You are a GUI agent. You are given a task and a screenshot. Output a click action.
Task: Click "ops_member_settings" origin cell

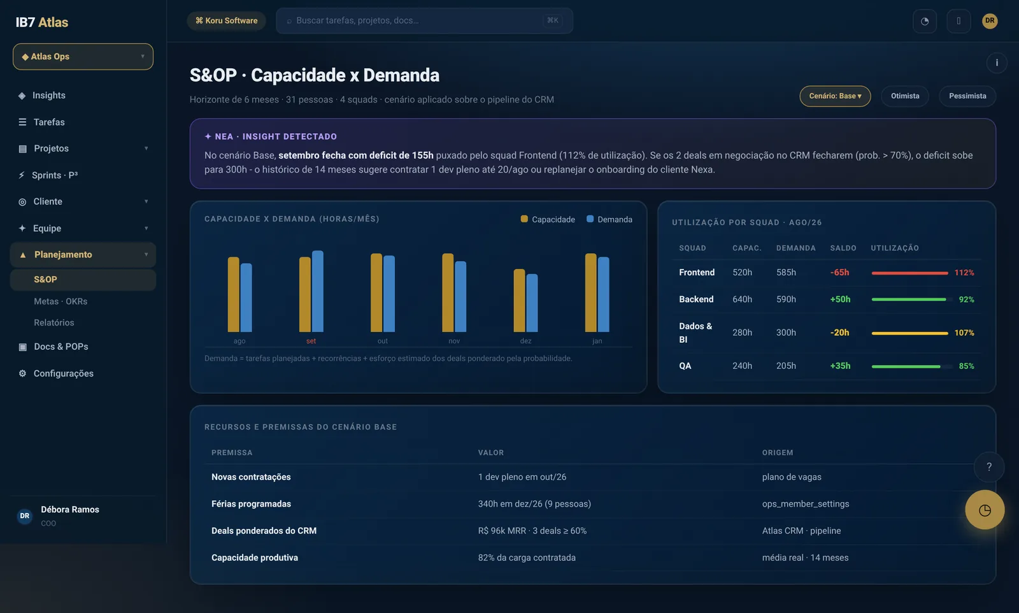pyautogui.click(x=806, y=504)
